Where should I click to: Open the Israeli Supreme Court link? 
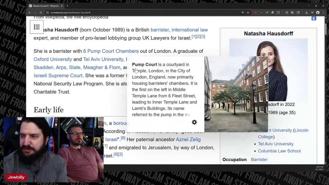click(x=58, y=76)
